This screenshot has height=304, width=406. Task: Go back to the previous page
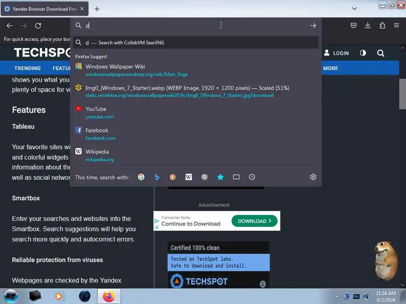tap(10, 26)
